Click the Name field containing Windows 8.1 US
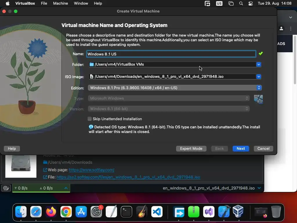Viewport: 297px width, 223px height. pos(171,54)
